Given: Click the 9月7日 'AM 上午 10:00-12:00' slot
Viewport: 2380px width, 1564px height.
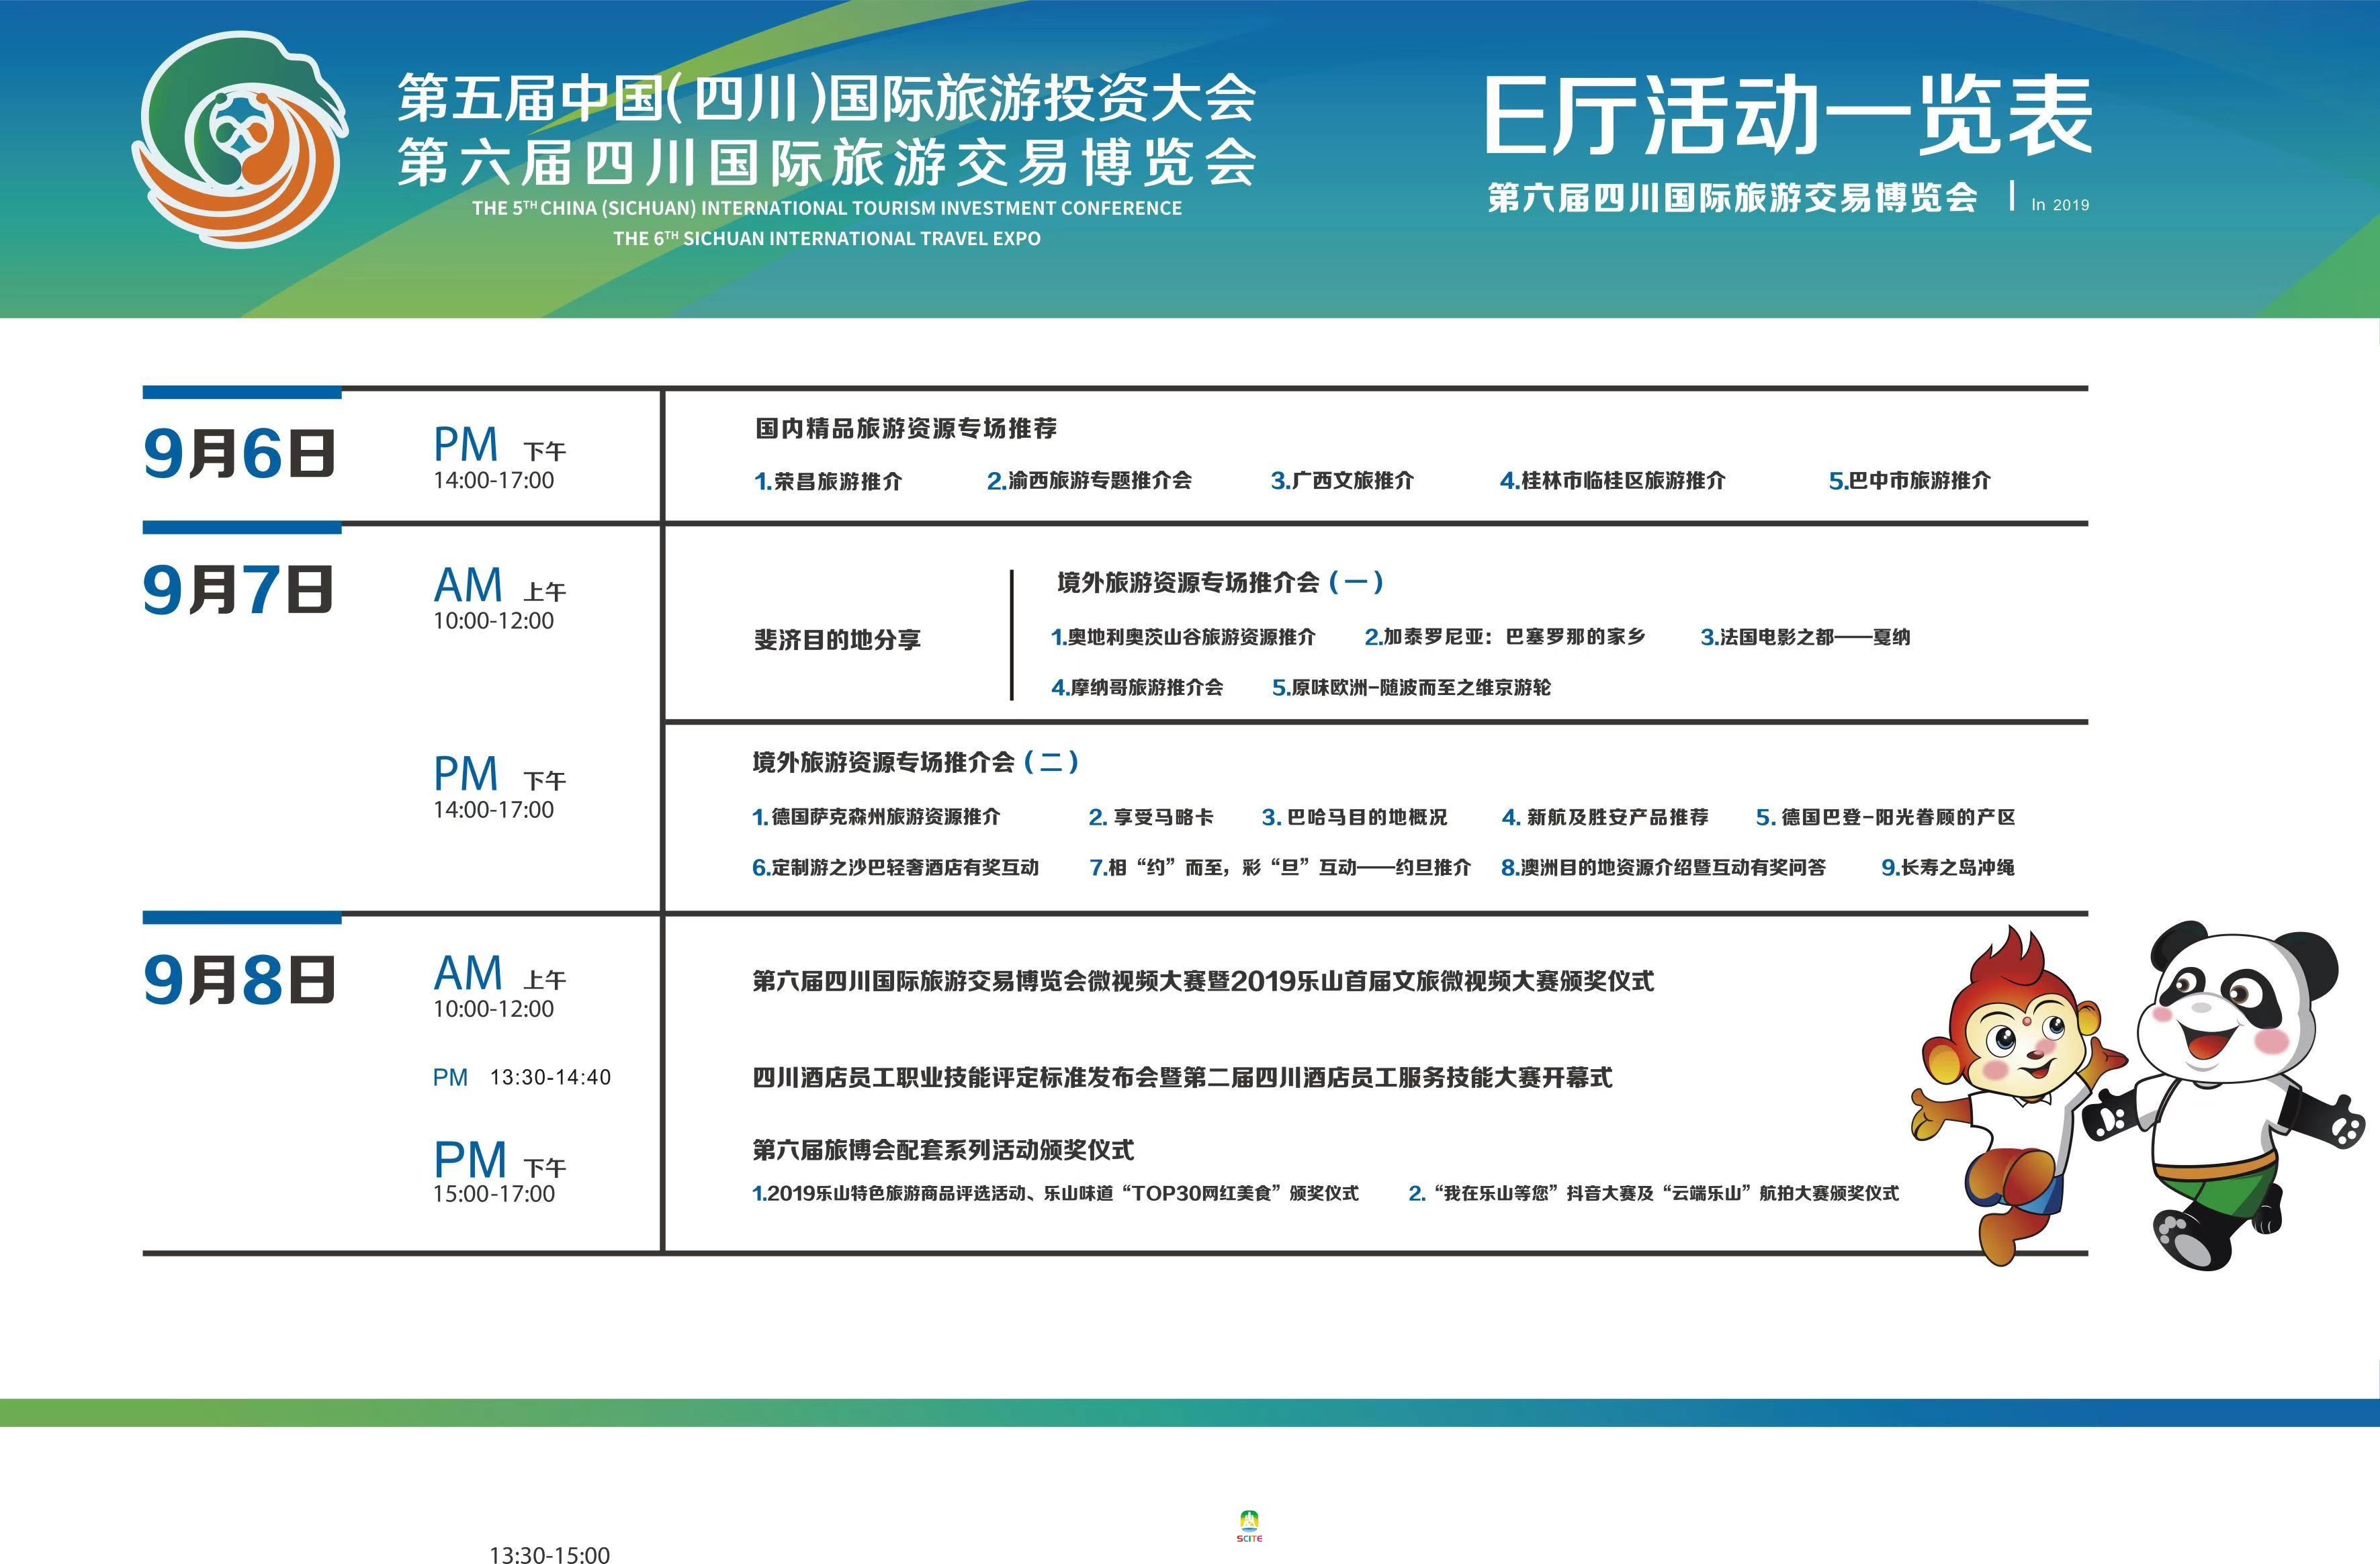Looking at the screenshot, I should pos(500,598).
